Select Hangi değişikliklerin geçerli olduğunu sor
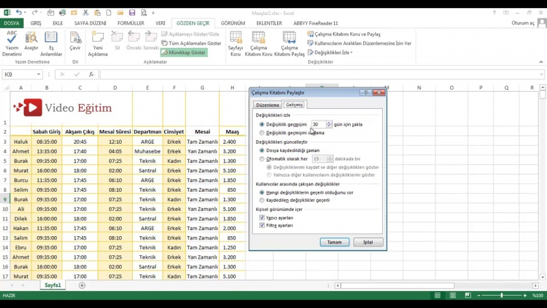The image size is (547, 308). (x=262, y=192)
